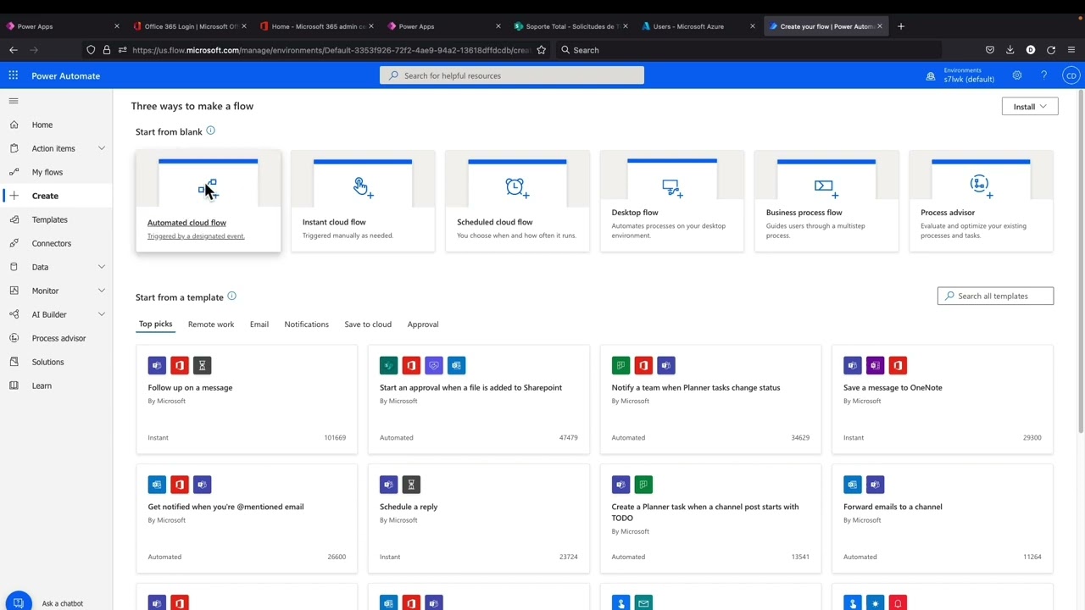Open the Automated cloud flow link
Viewport: 1085px width, 610px height.
[186, 223]
